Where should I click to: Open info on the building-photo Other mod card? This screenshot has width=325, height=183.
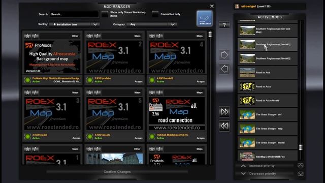pos(97,149)
